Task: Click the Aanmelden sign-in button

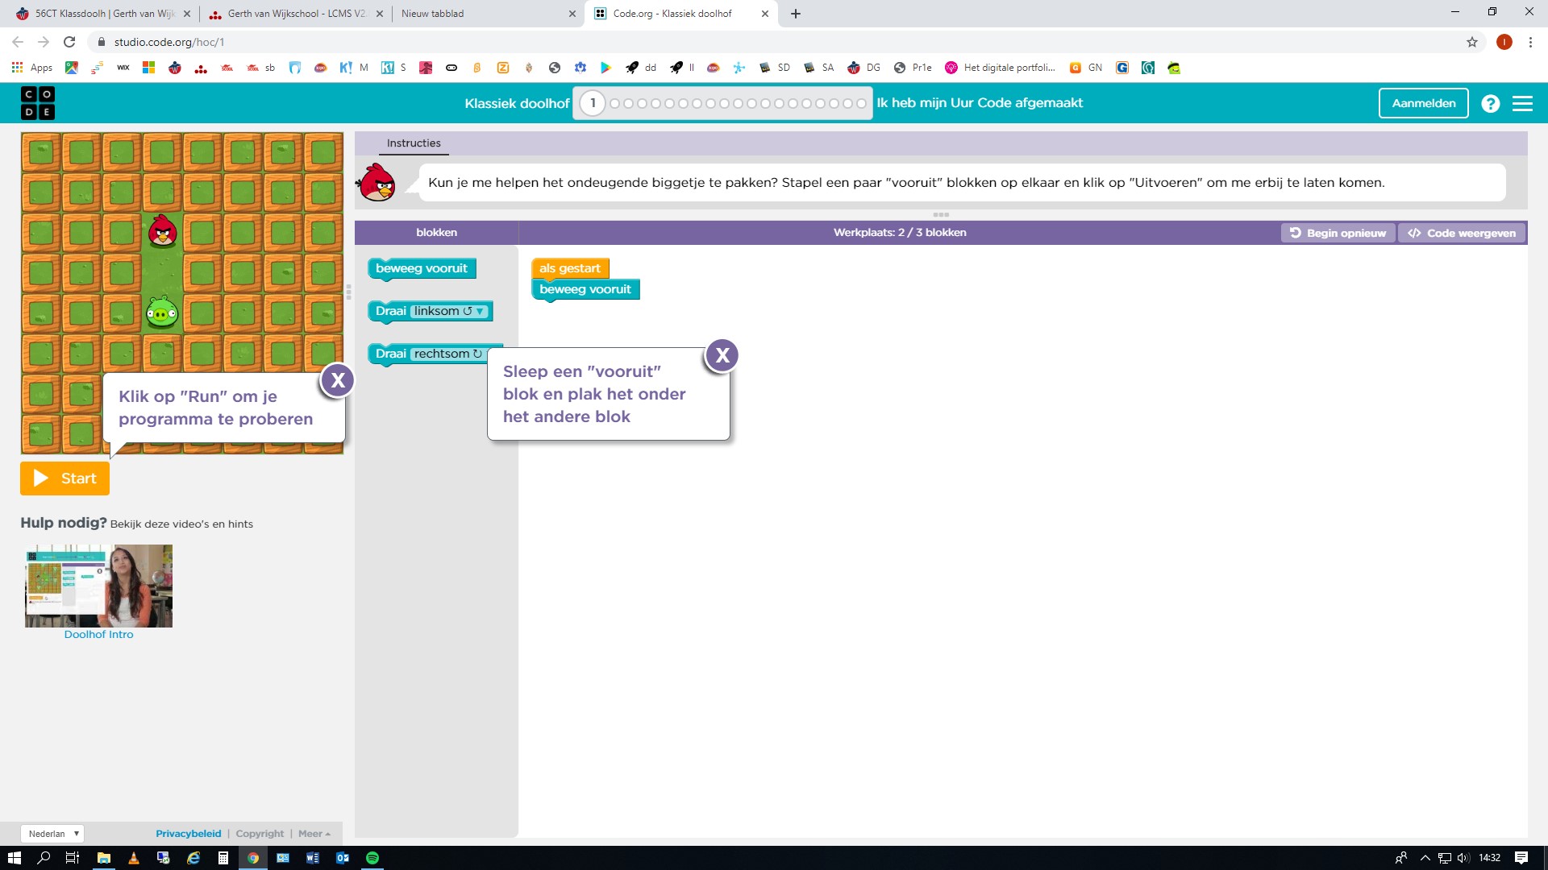Action: click(1424, 103)
